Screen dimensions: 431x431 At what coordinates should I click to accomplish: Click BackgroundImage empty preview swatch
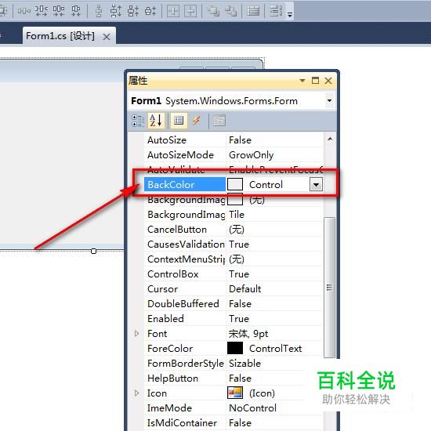pyautogui.click(x=235, y=200)
